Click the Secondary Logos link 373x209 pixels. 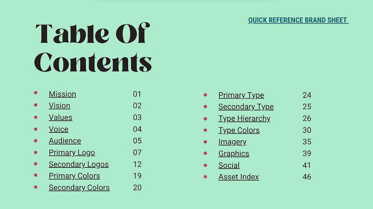click(x=79, y=164)
